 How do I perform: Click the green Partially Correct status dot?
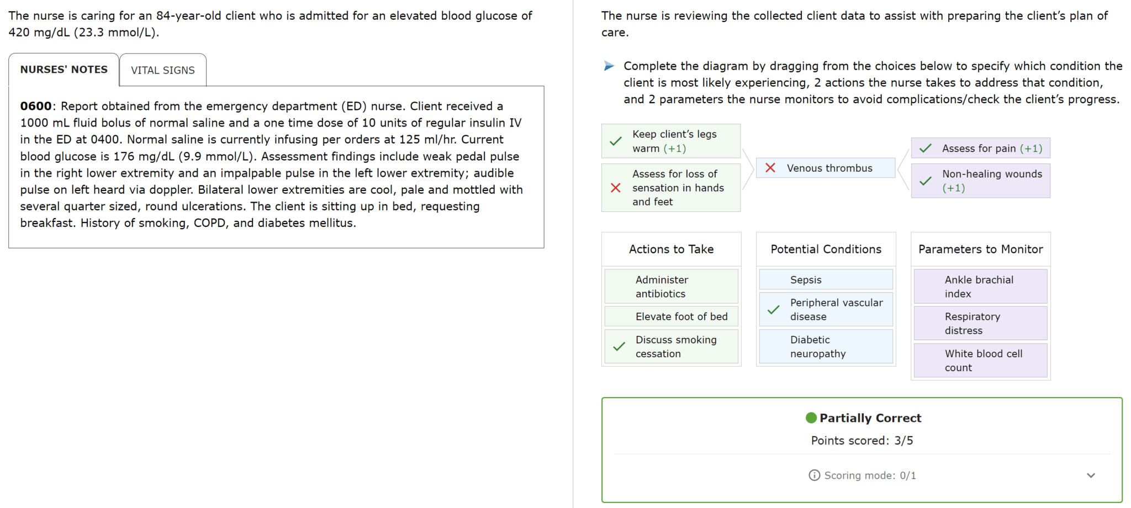810,418
